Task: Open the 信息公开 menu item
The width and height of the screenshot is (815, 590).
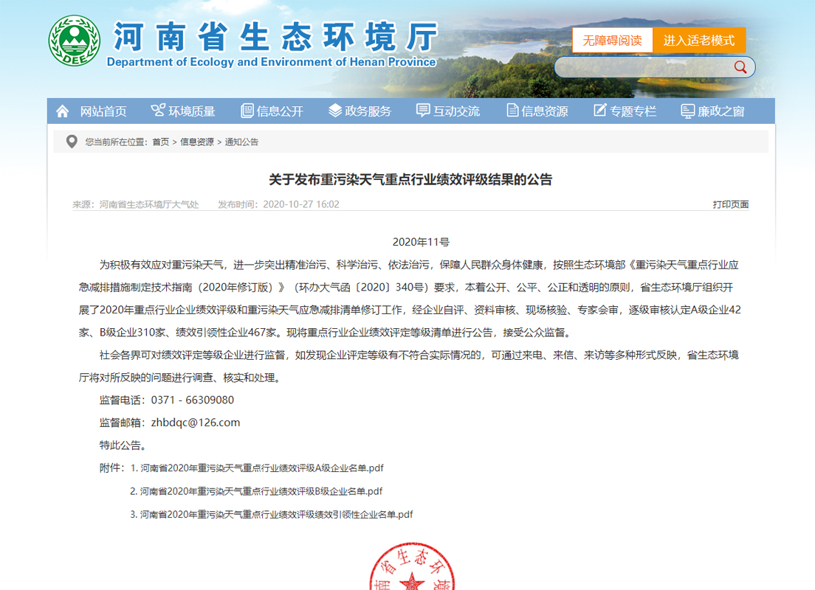Action: (280, 111)
